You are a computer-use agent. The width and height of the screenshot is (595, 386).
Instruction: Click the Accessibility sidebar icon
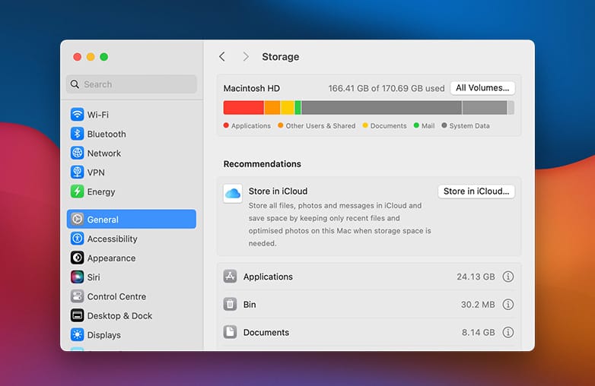coord(77,239)
